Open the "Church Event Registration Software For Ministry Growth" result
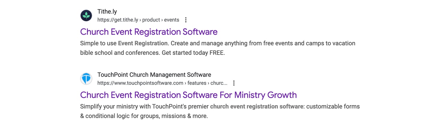The height and width of the screenshot is (135, 432). tap(188, 95)
